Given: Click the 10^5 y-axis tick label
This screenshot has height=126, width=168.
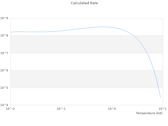Looking at the screenshot, I should (5, 88).
